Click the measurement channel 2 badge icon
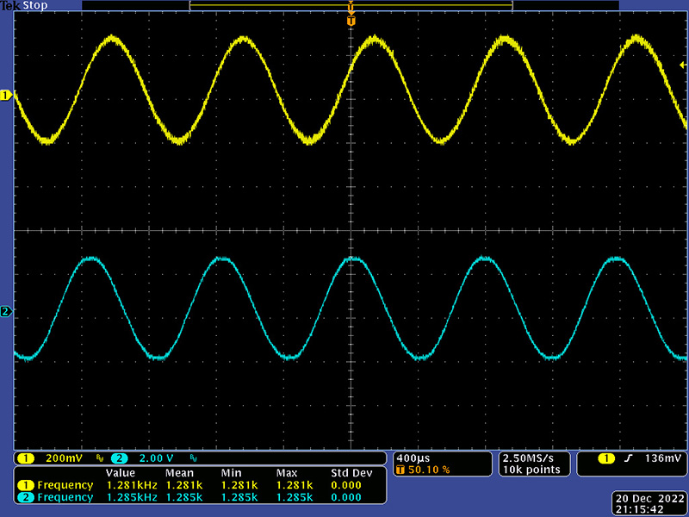The image size is (689, 517). (x=26, y=497)
